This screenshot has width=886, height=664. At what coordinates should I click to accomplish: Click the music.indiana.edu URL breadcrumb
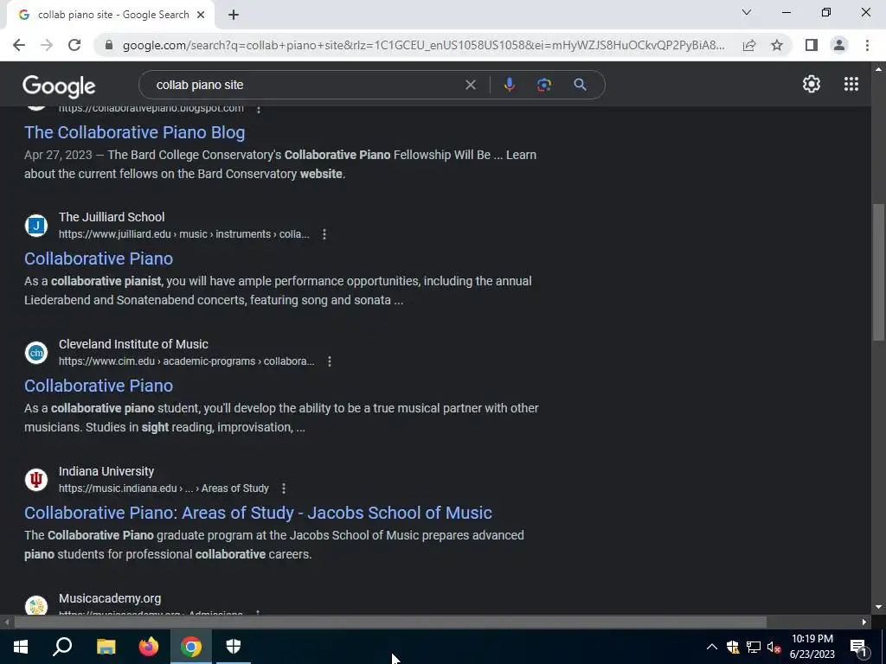164,488
